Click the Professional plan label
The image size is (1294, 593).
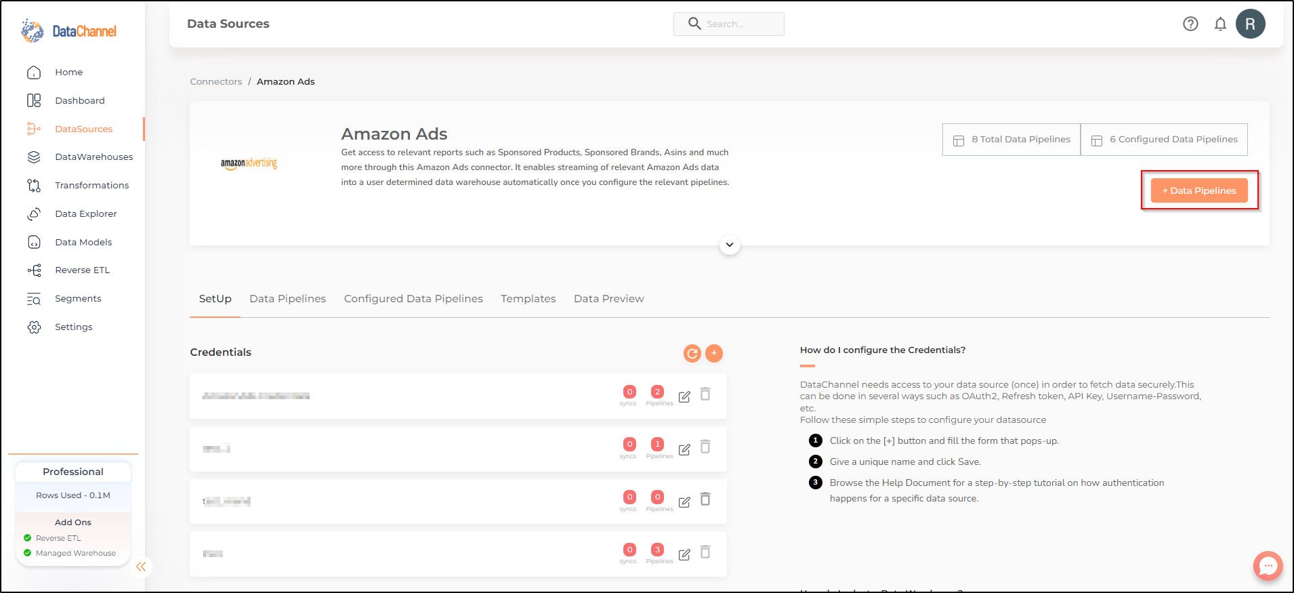pos(73,472)
